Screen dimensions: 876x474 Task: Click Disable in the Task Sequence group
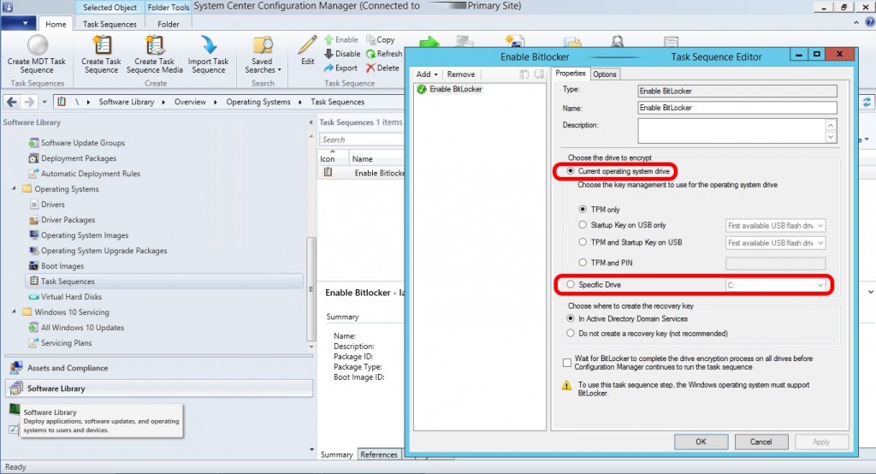342,54
